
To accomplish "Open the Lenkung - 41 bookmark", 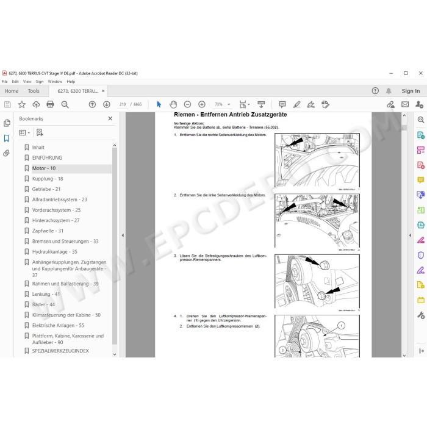I will click(x=46, y=294).
